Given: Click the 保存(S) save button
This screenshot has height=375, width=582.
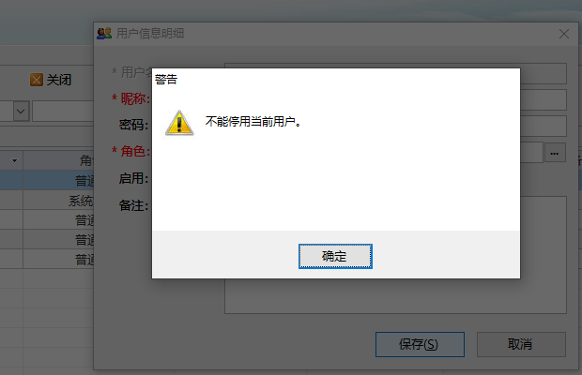Looking at the screenshot, I should [x=420, y=344].
